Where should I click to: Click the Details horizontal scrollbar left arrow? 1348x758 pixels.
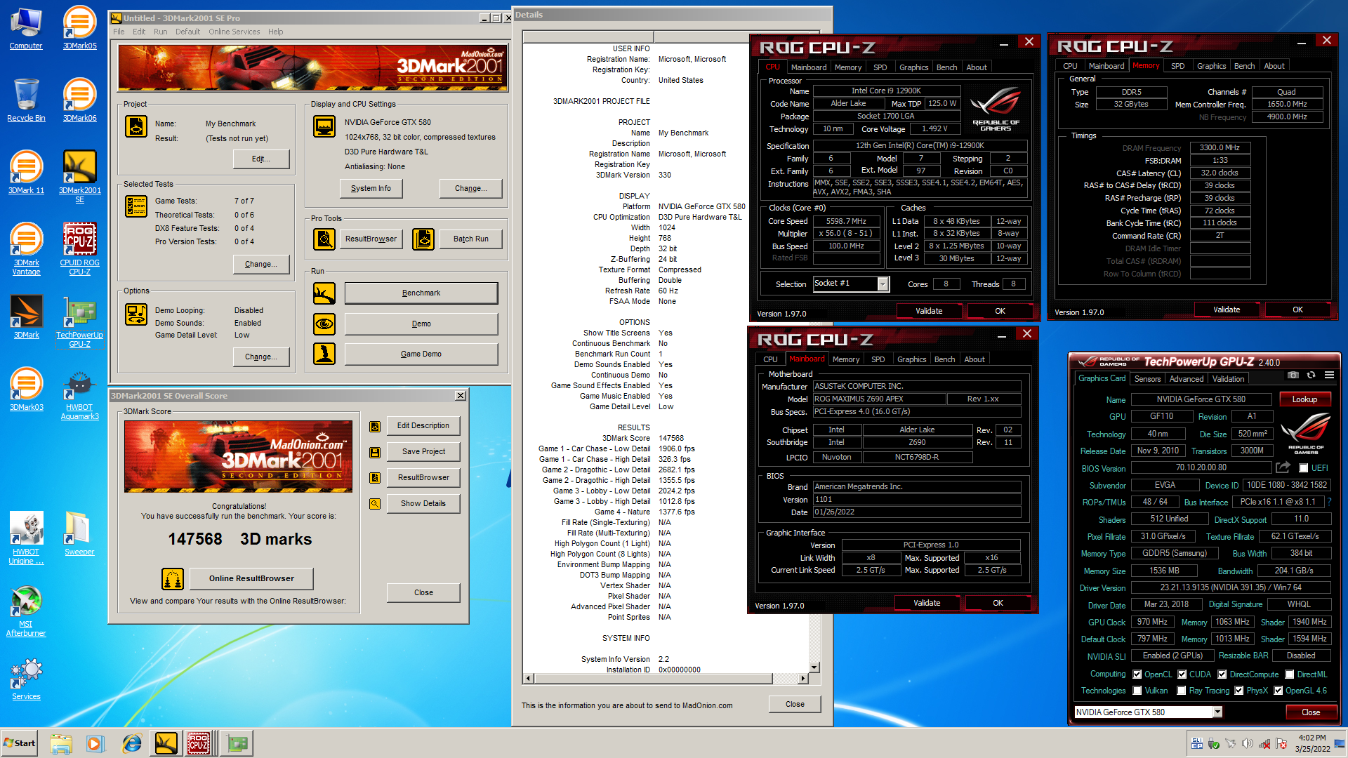pyautogui.click(x=529, y=678)
